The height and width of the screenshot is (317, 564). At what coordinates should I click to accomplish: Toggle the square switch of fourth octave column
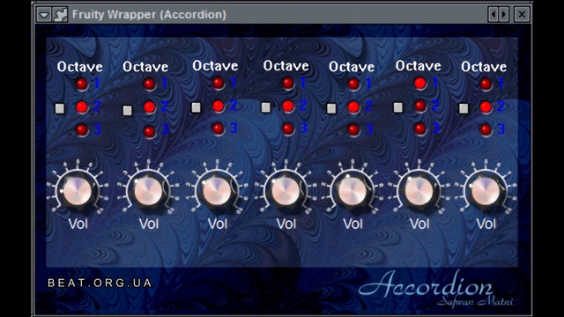[x=266, y=107]
